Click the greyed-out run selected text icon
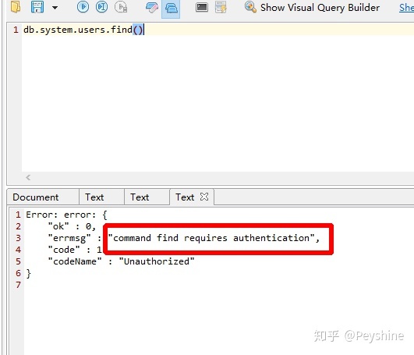Viewport: 414px width, 355px height. (x=121, y=7)
